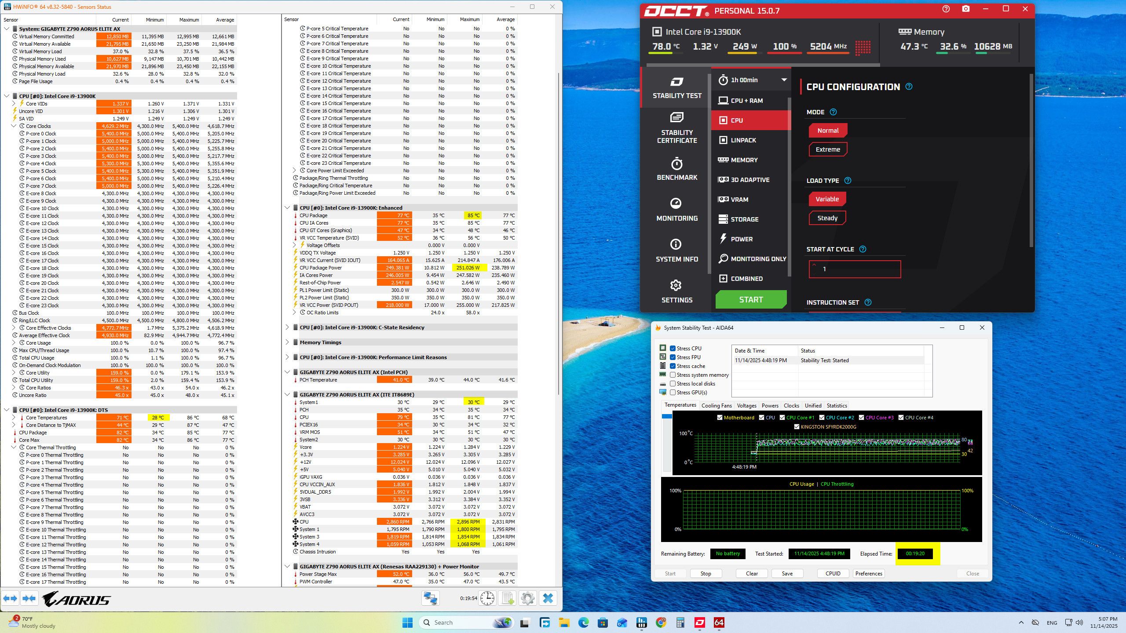Click HWiNFO sensor settings gear icon

tap(527, 598)
